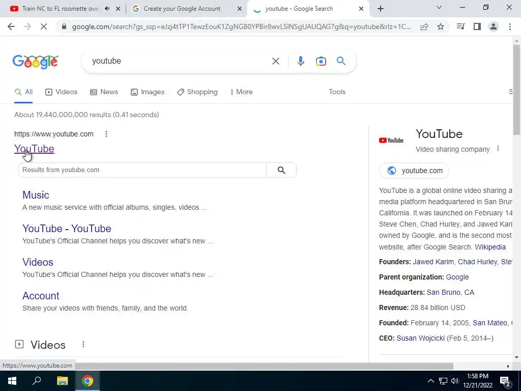Image resolution: width=521 pixels, height=391 pixels.
Task: Open the Videos sitelink
Action: pos(38,262)
